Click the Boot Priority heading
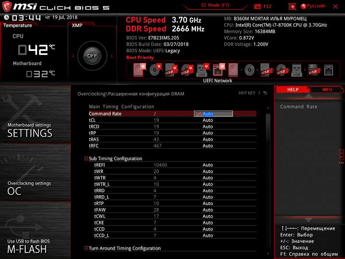Screen dimensions: 345x259 click(140, 58)
